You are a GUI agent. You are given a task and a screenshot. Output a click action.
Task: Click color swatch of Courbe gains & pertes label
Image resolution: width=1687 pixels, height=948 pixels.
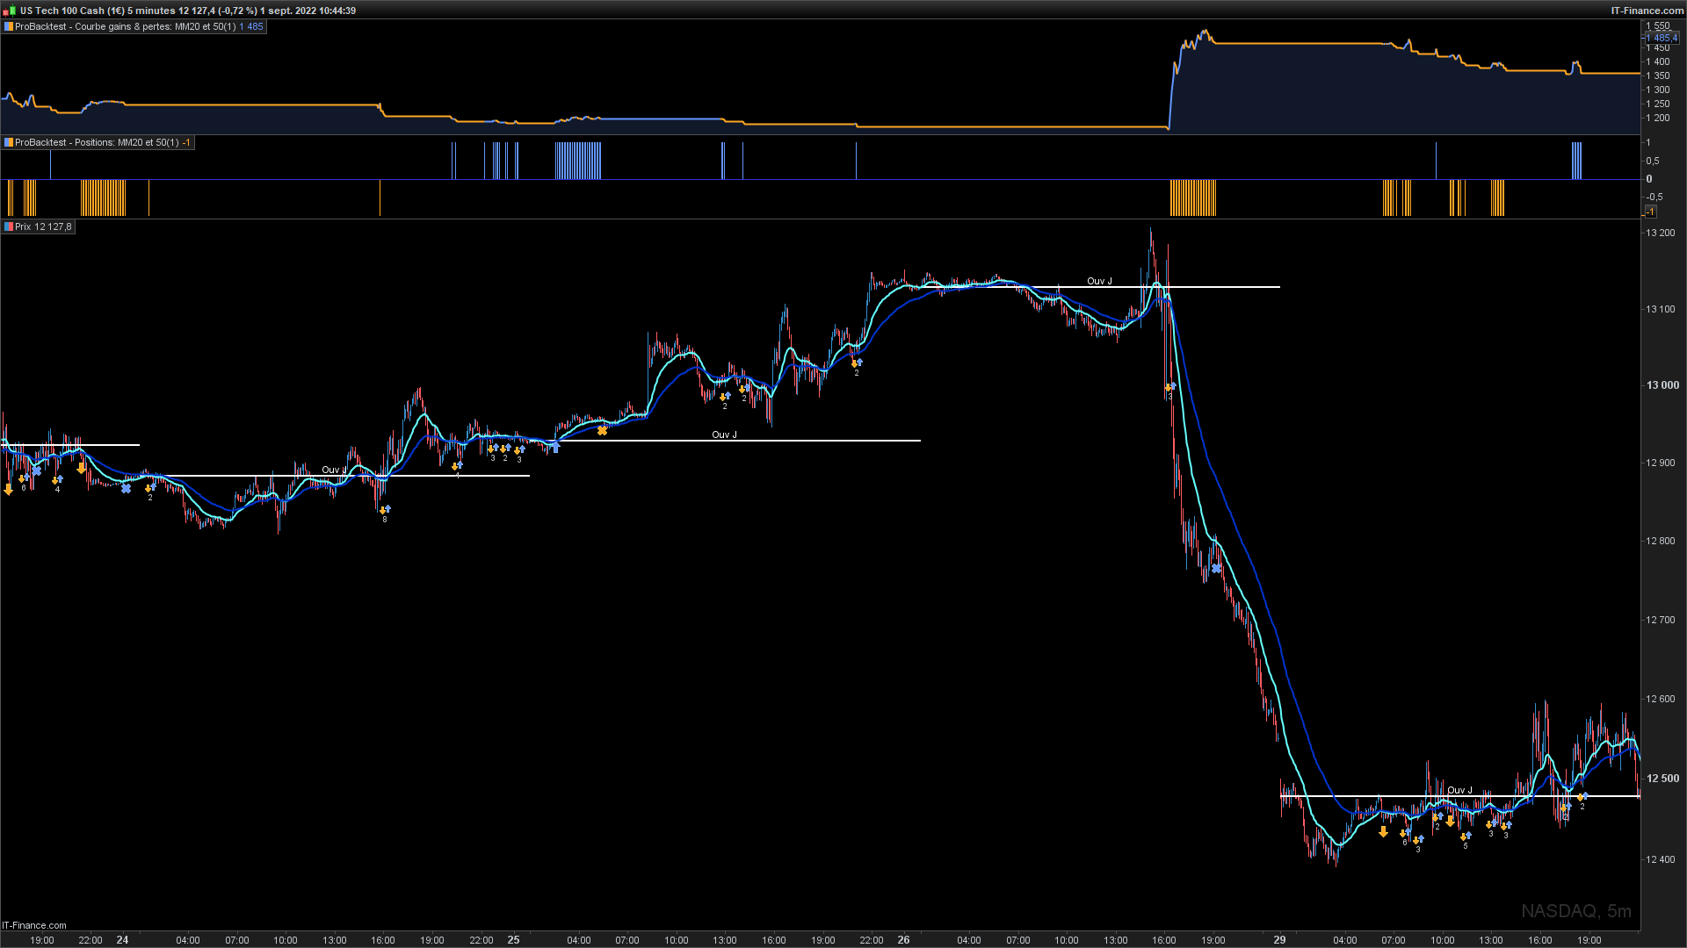click(9, 26)
